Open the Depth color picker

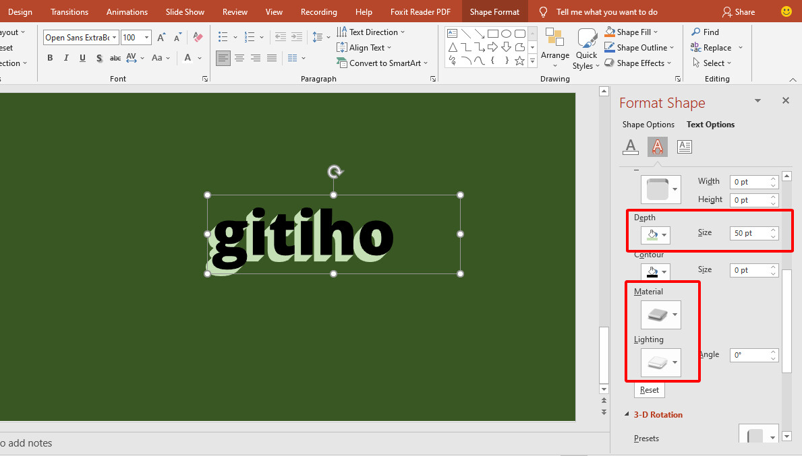(x=654, y=235)
